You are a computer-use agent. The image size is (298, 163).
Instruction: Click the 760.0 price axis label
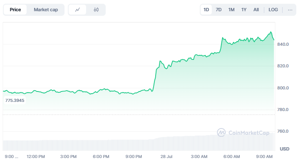pyautogui.click(x=283, y=131)
